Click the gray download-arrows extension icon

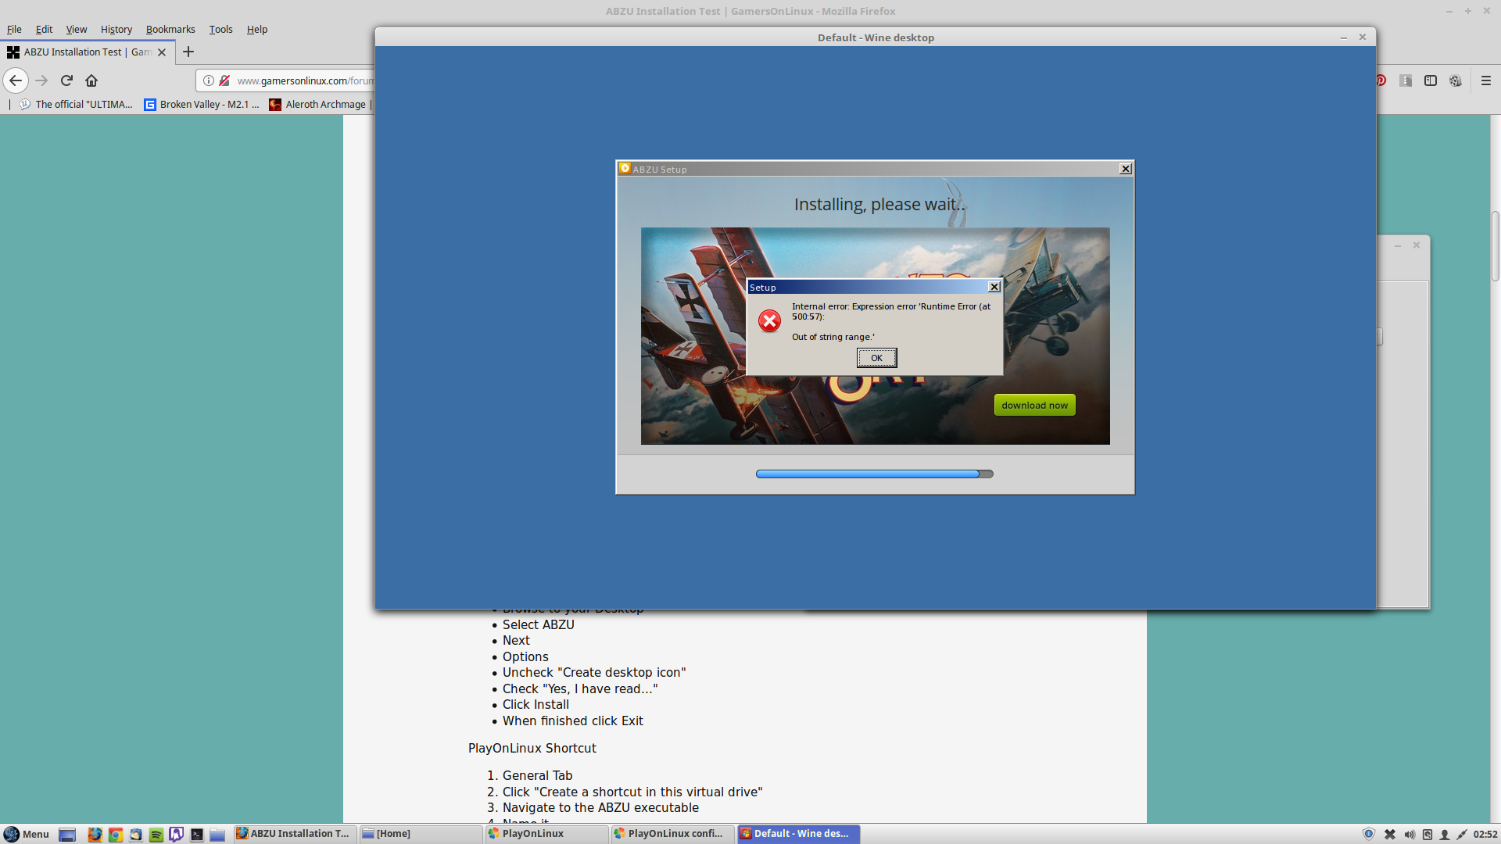1406,80
